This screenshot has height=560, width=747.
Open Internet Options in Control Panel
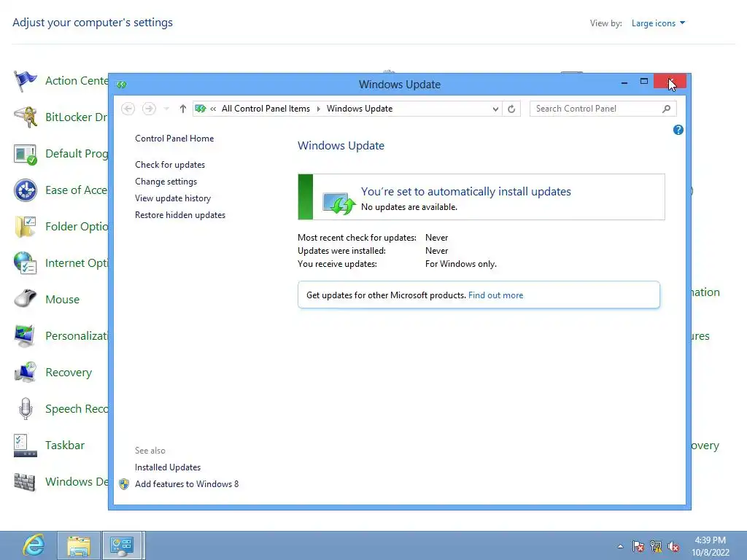(61, 263)
